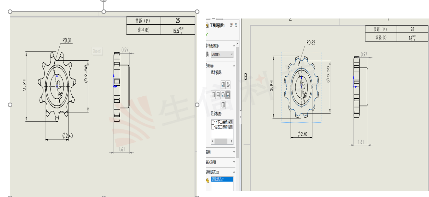Click the isometric cube standard view icon

tap(228, 85)
